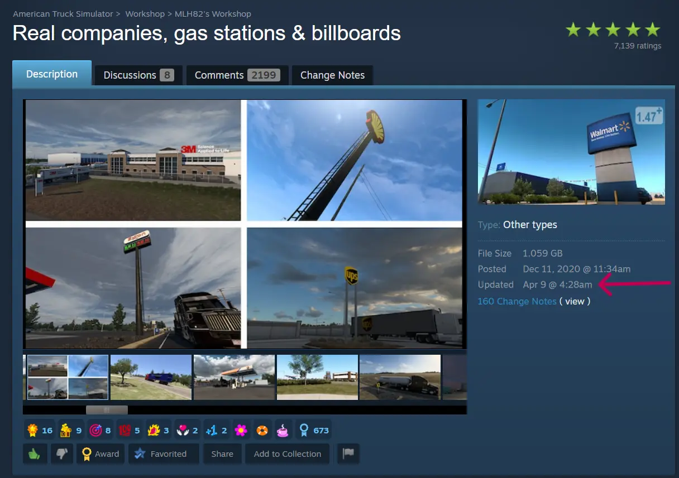Click the pink flower award icon
Screen dimensions: 679x478
241,429
